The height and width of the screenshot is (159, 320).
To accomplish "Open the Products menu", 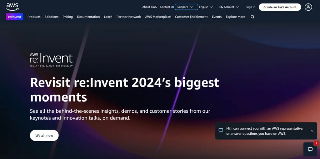I will (x=34, y=17).
